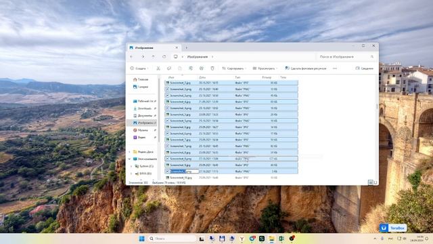Open Галерея in the sidebar
The width and height of the screenshot is (433, 244).
coord(141,87)
